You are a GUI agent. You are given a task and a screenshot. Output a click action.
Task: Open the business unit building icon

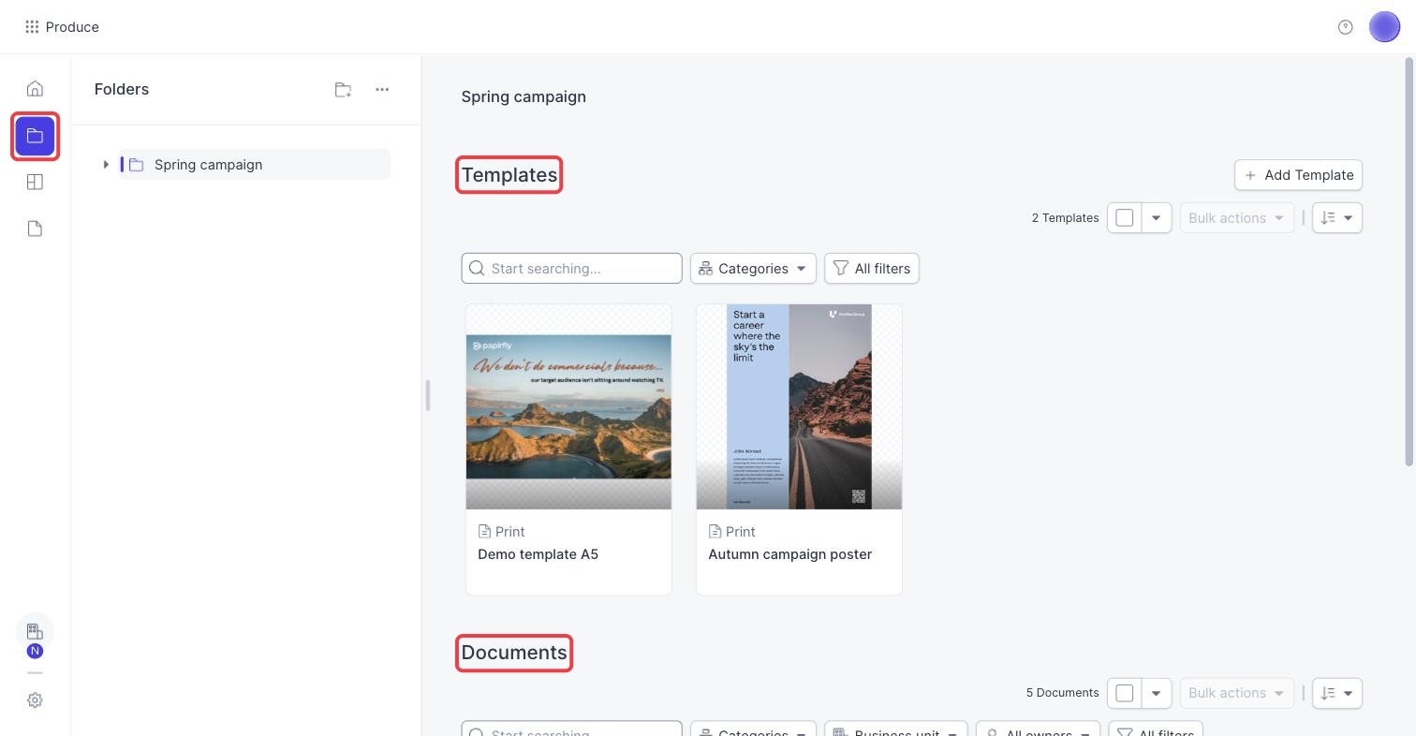tap(35, 632)
